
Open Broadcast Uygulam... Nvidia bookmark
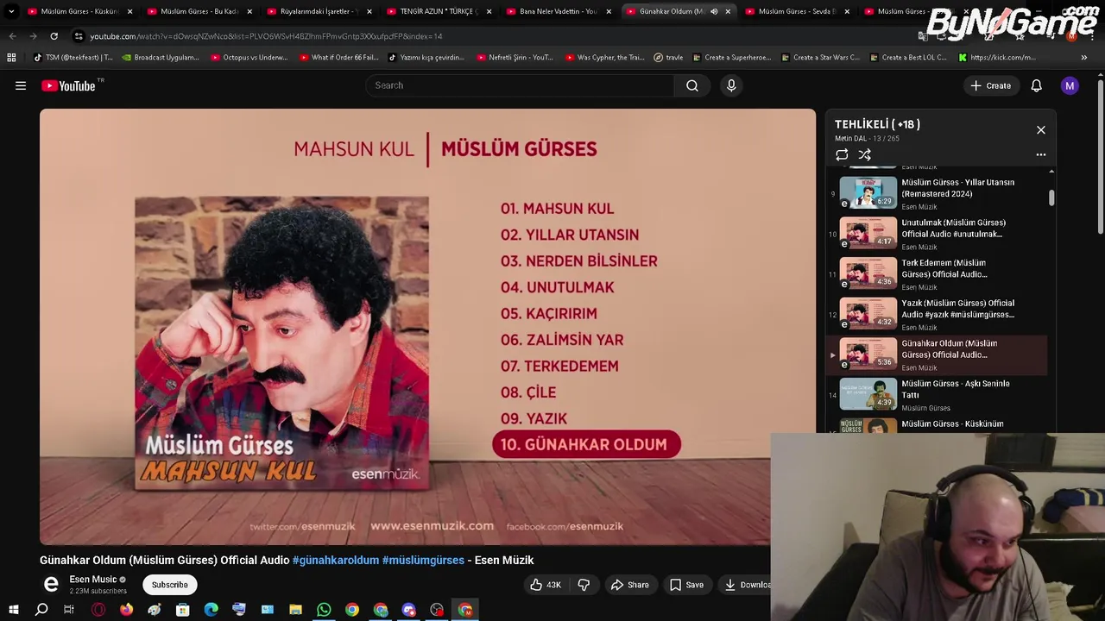(x=161, y=58)
